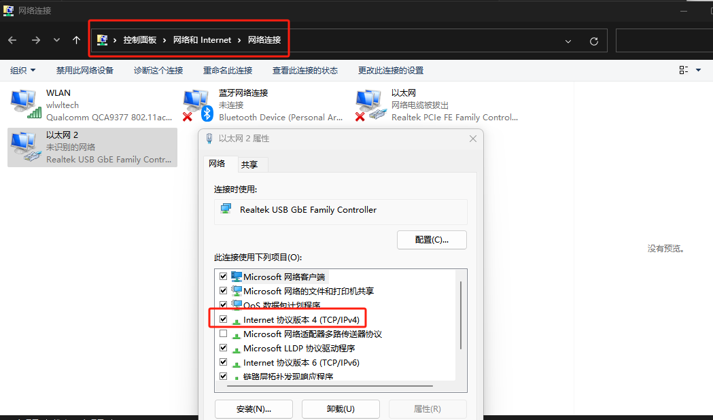Click the 卸载(U) button
This screenshot has height=420, width=713.
pos(341,408)
